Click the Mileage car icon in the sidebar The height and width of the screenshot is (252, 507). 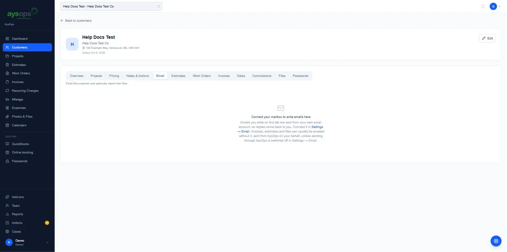click(x=7, y=100)
